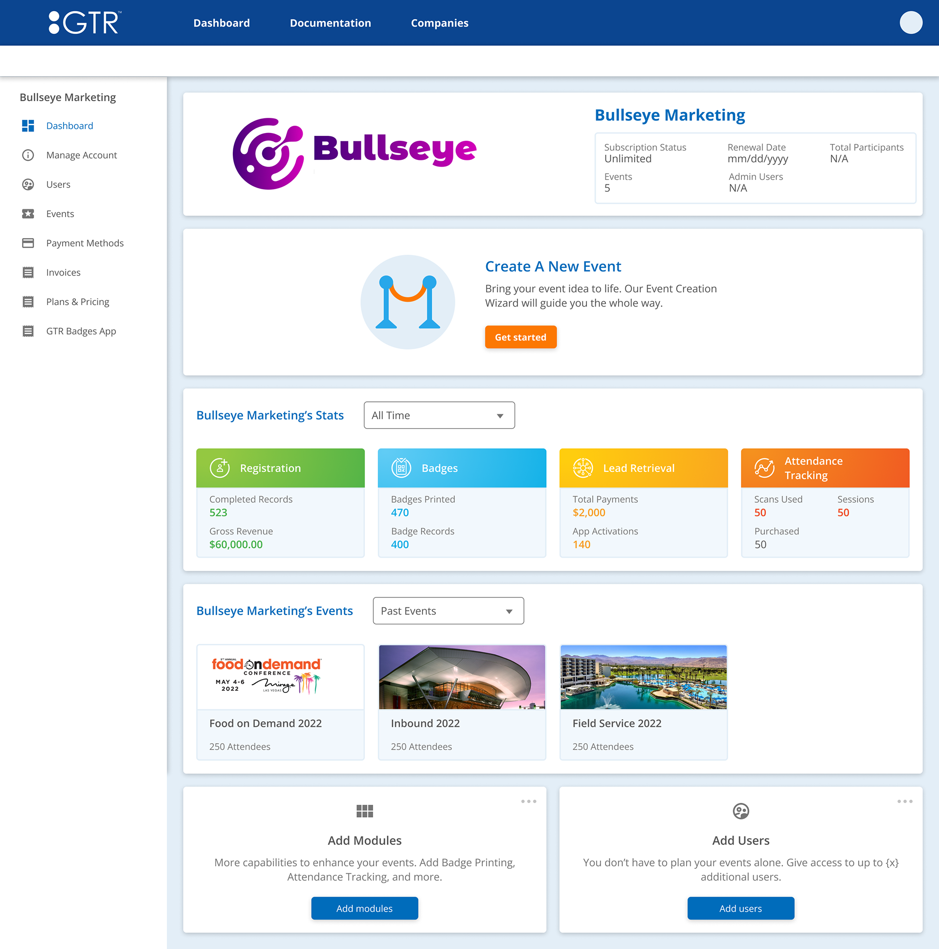Click the rope barrier event illustration

pyautogui.click(x=407, y=302)
